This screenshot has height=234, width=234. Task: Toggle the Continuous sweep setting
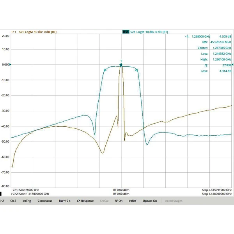coord(45,201)
